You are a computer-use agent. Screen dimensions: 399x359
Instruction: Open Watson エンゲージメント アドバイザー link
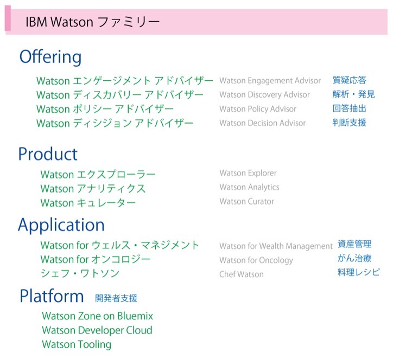click(x=124, y=81)
